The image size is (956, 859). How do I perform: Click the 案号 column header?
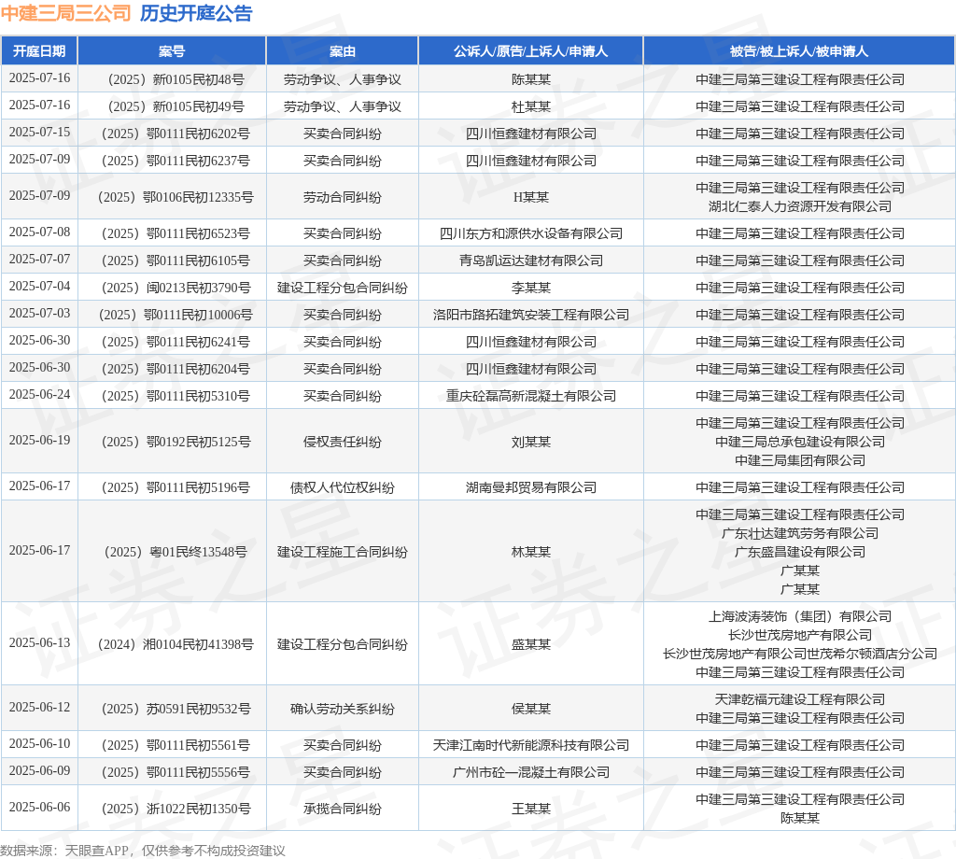172,51
